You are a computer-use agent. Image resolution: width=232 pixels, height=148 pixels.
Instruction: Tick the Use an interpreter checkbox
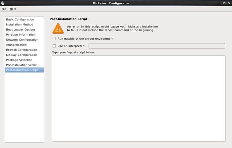(x=54, y=46)
